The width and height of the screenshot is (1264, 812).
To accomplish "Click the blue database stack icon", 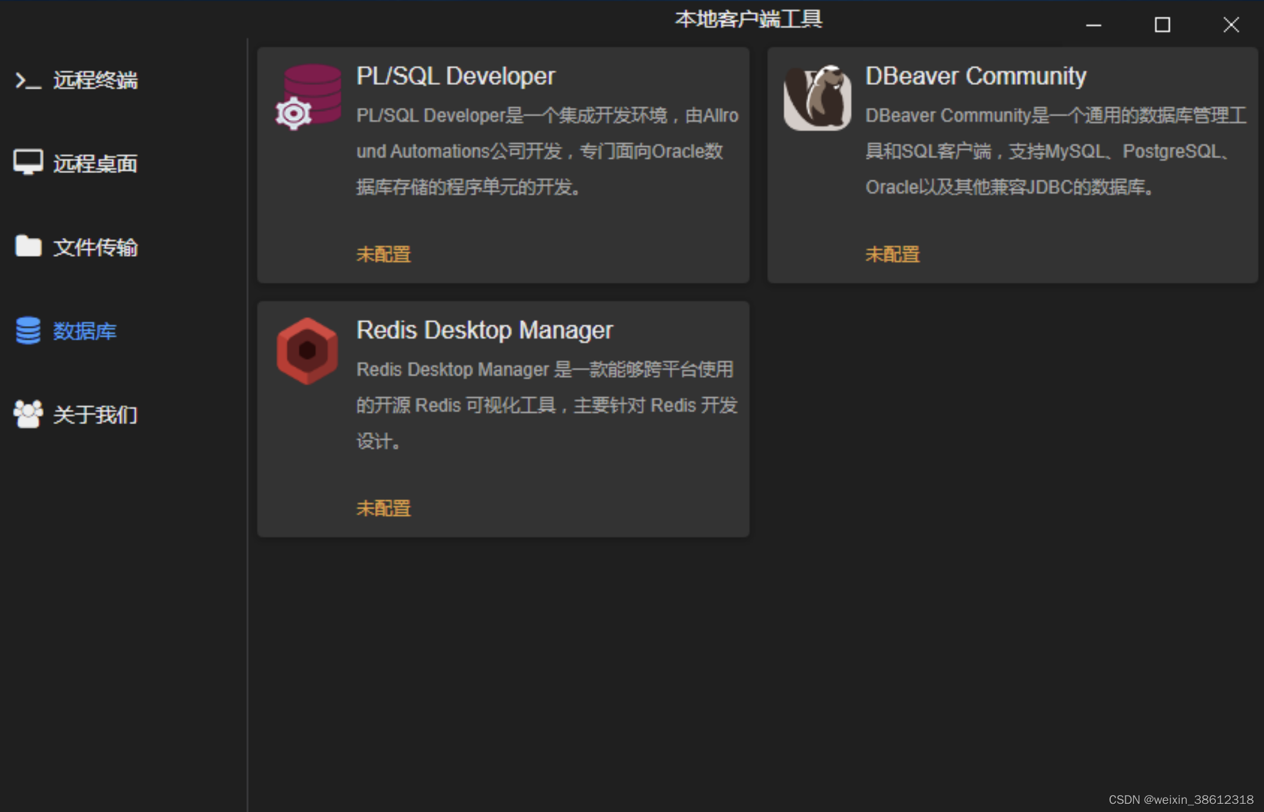I will (x=28, y=330).
